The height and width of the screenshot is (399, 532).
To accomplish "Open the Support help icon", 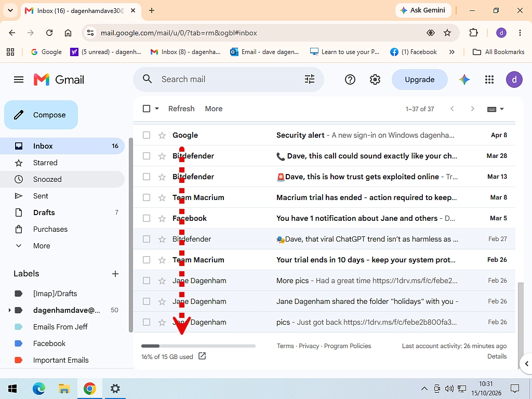I will click(350, 79).
